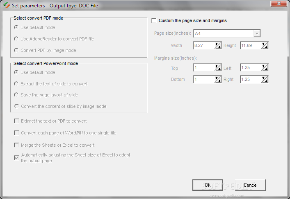290x199 pixels.
Task: Click the application icon in title bar
Action: [7, 5]
